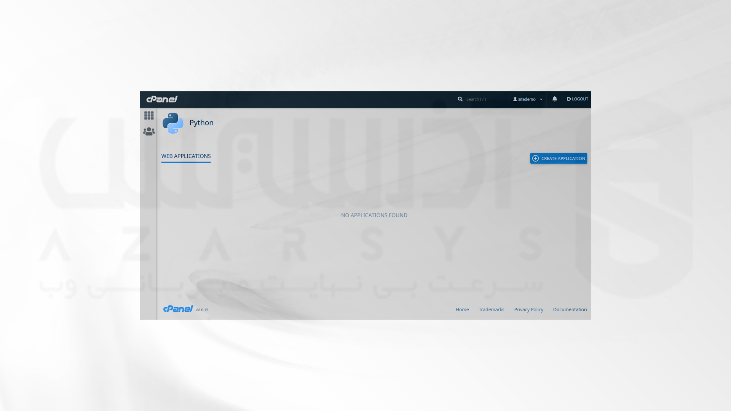Click the CREATE APPLICATION button
731x411 pixels.
pos(558,158)
